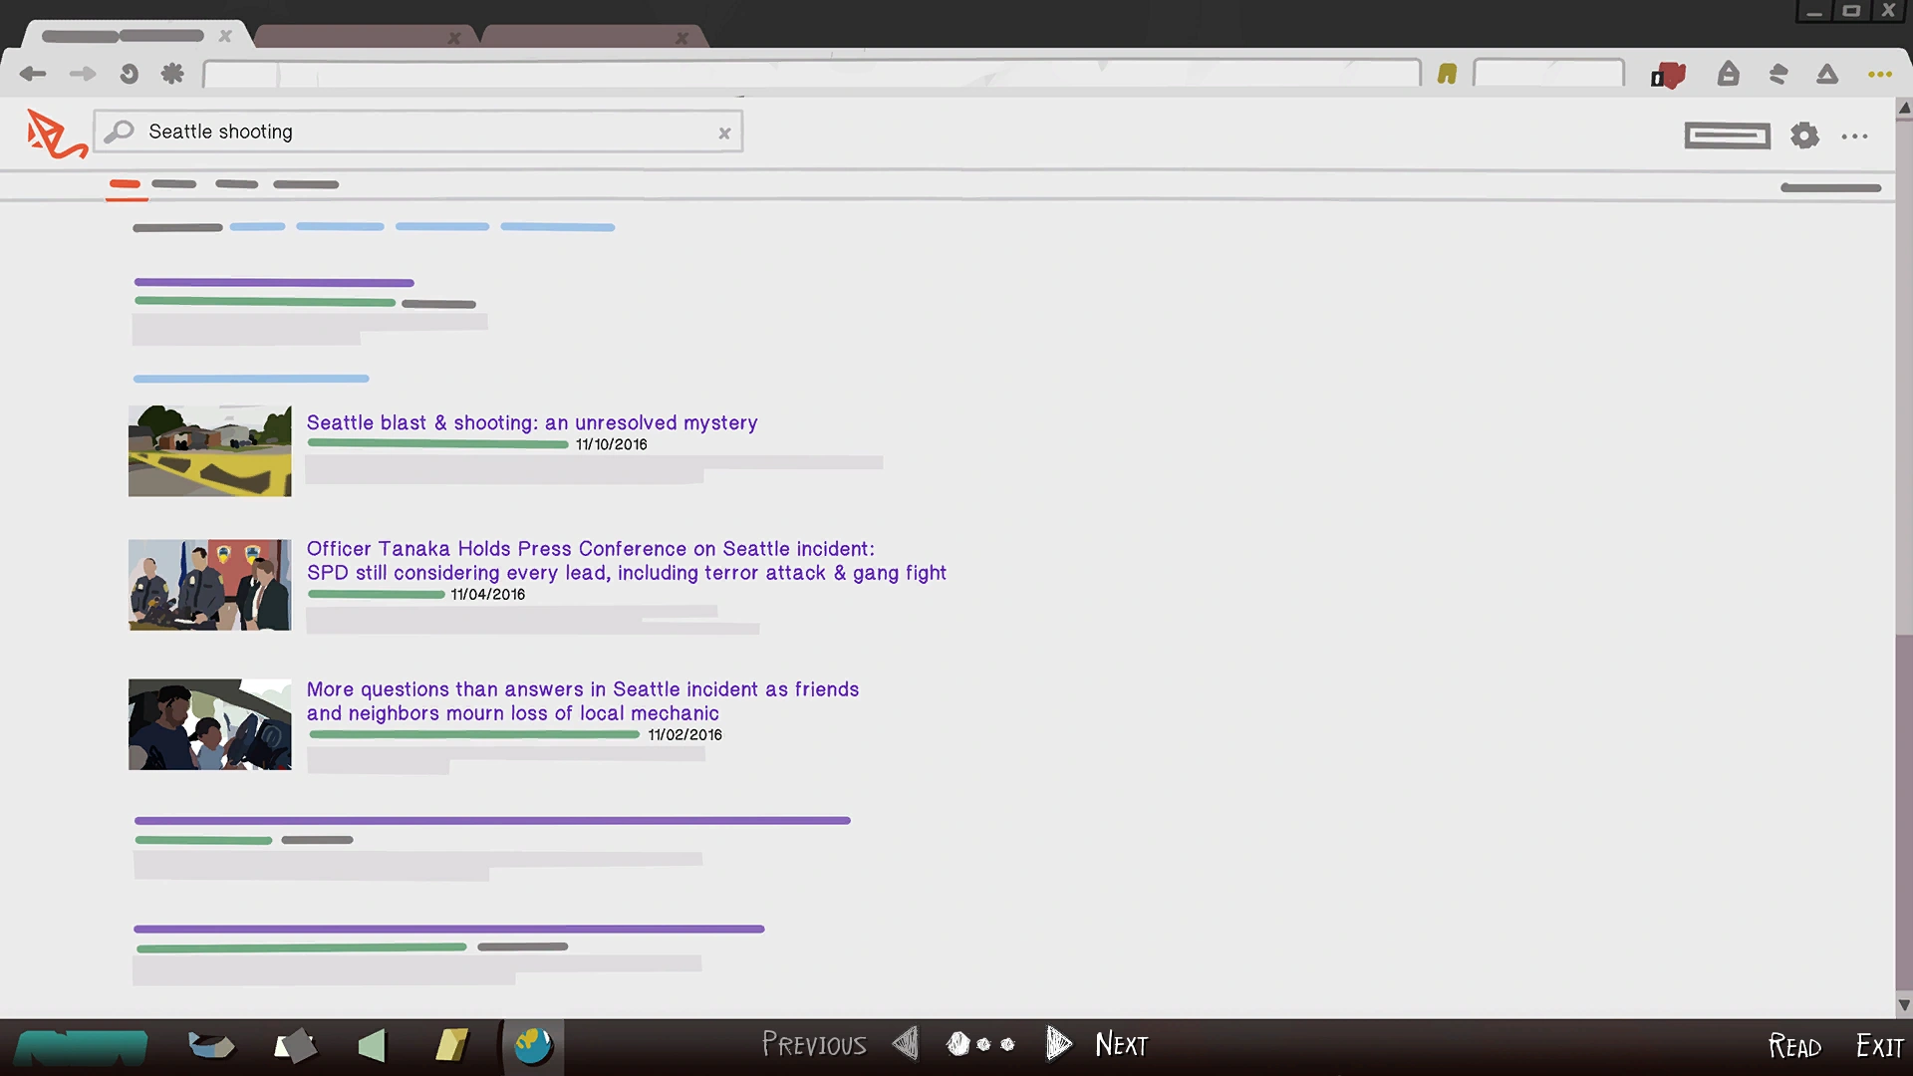Click Next playback button
Viewport: 1913px width, 1076px height.
pos(1120,1044)
